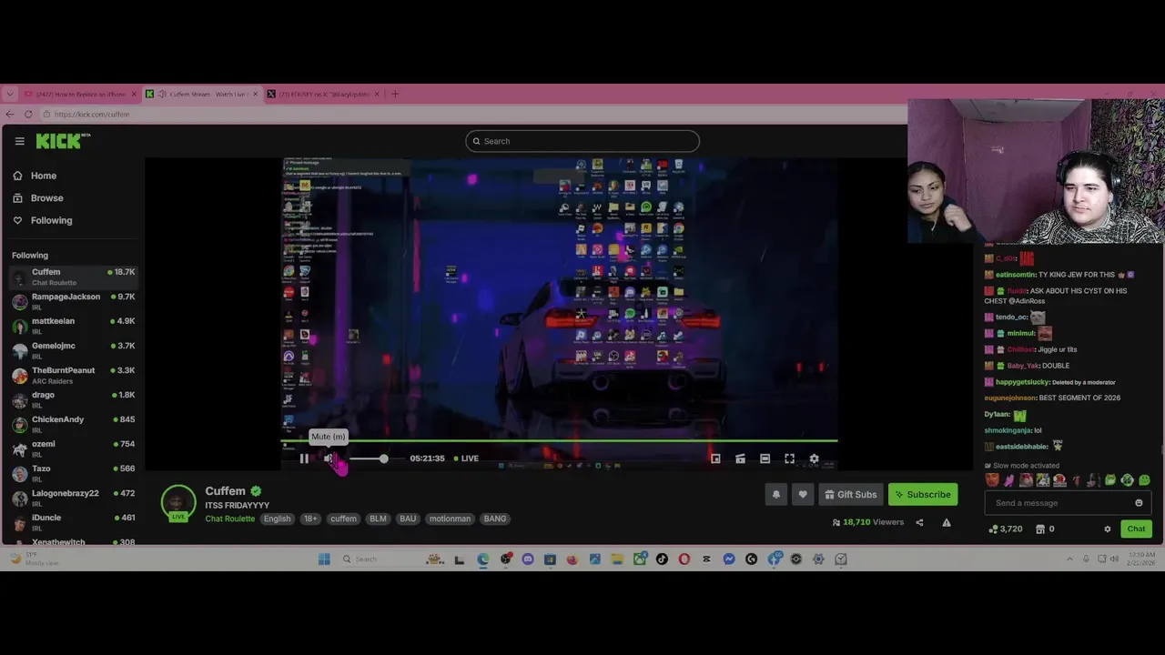Open the chat shop icon showing 0
This screenshot has height=655, width=1165.
(1045, 529)
